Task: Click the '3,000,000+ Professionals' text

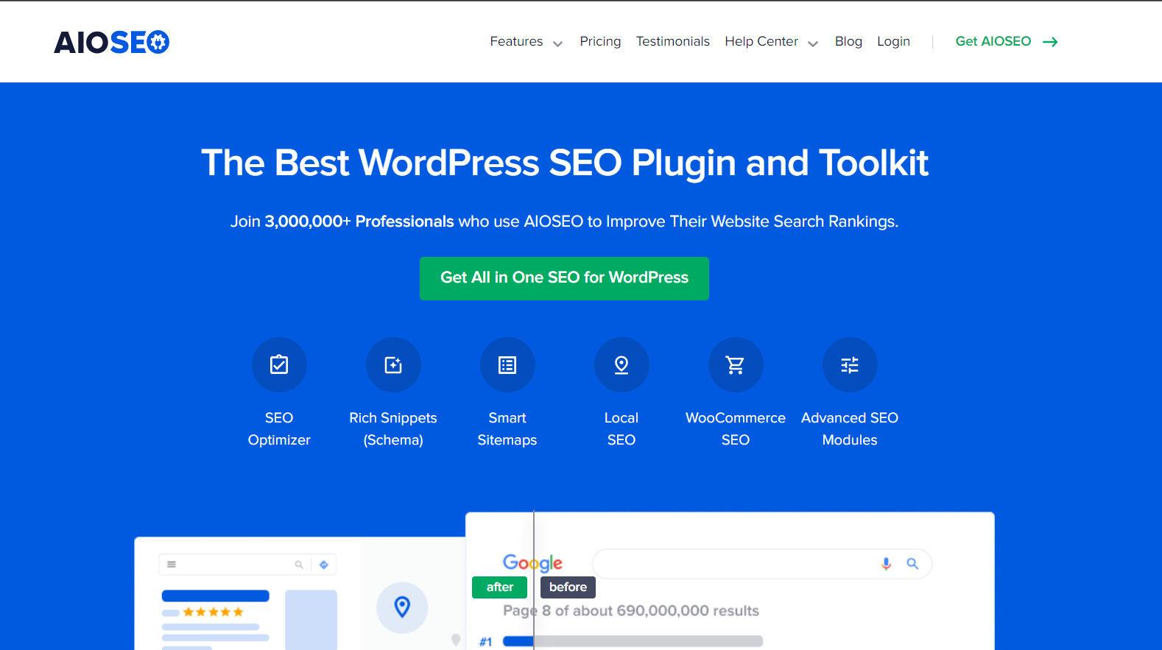Action: (359, 222)
